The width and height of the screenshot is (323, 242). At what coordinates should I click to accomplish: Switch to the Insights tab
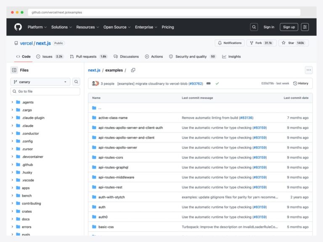coord(231,56)
